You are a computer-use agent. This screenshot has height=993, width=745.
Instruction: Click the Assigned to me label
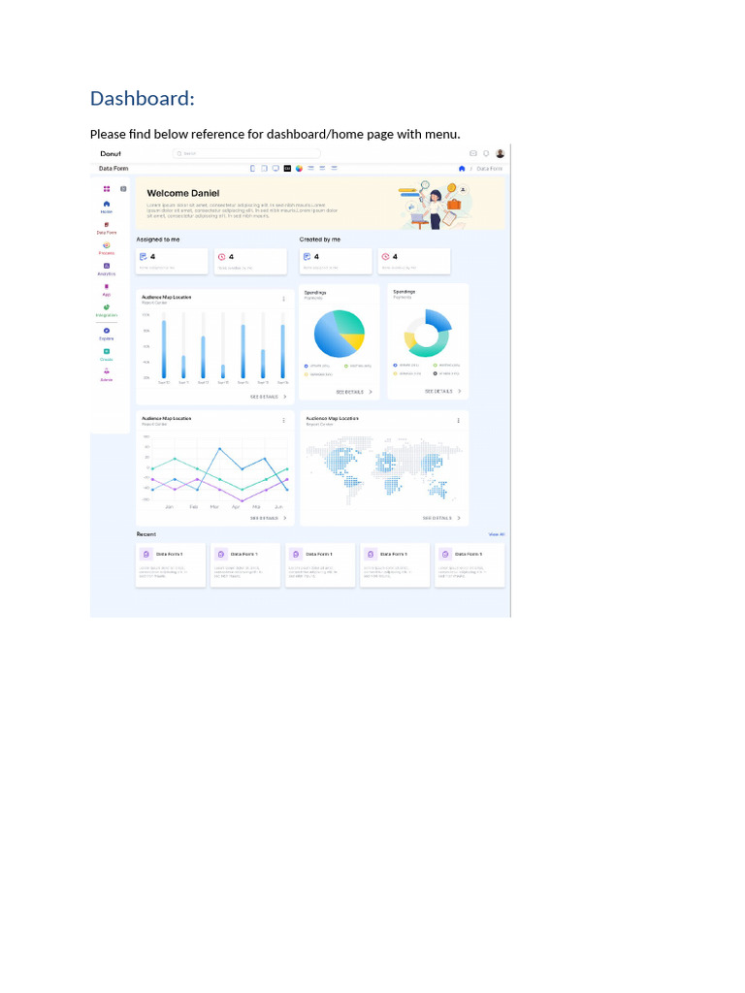tap(158, 240)
